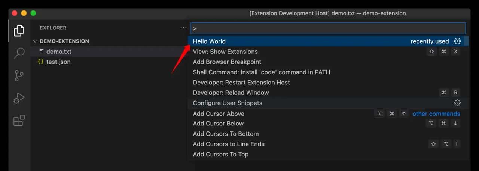Collapse the DEMO-EXTENSION folder section
Screen dimensions: 479x171
pos(36,41)
